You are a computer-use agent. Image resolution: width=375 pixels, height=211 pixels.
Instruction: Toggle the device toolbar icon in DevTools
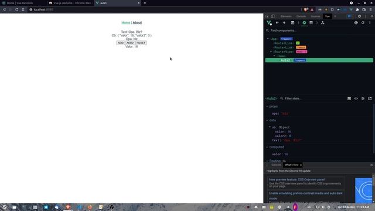coord(272,16)
